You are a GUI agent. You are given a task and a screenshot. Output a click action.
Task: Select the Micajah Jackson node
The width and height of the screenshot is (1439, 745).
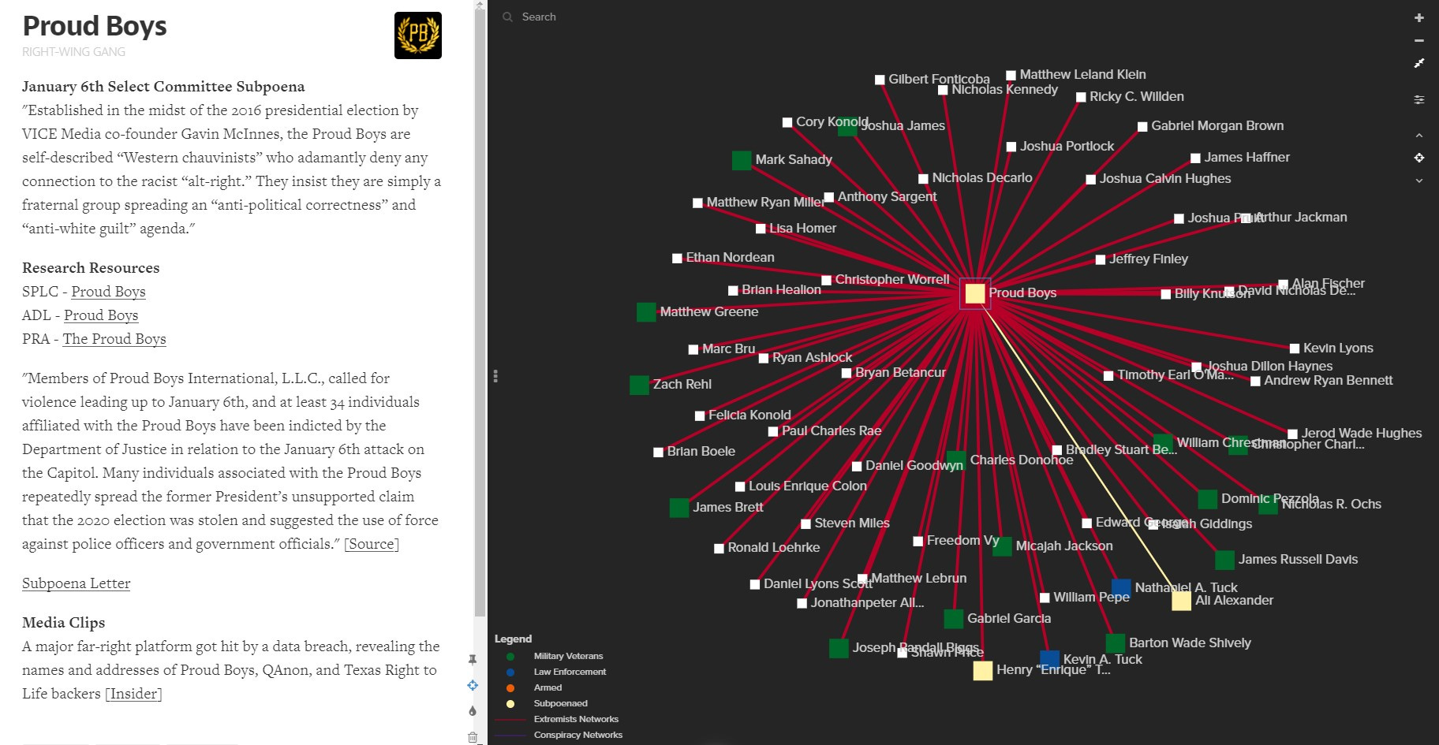click(1002, 546)
